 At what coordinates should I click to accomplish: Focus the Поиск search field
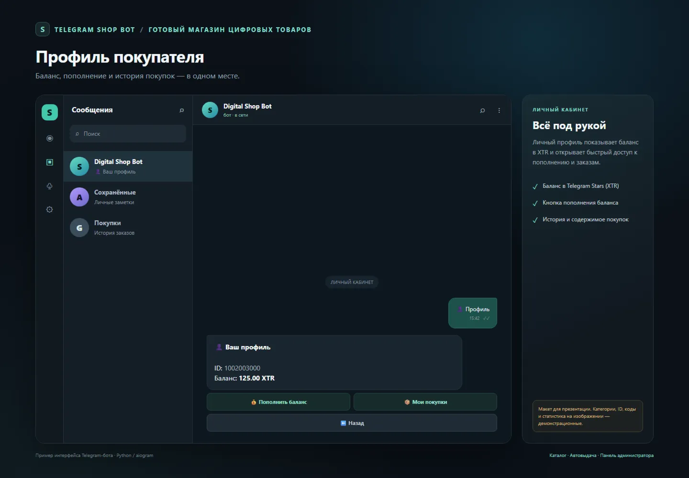(x=128, y=134)
